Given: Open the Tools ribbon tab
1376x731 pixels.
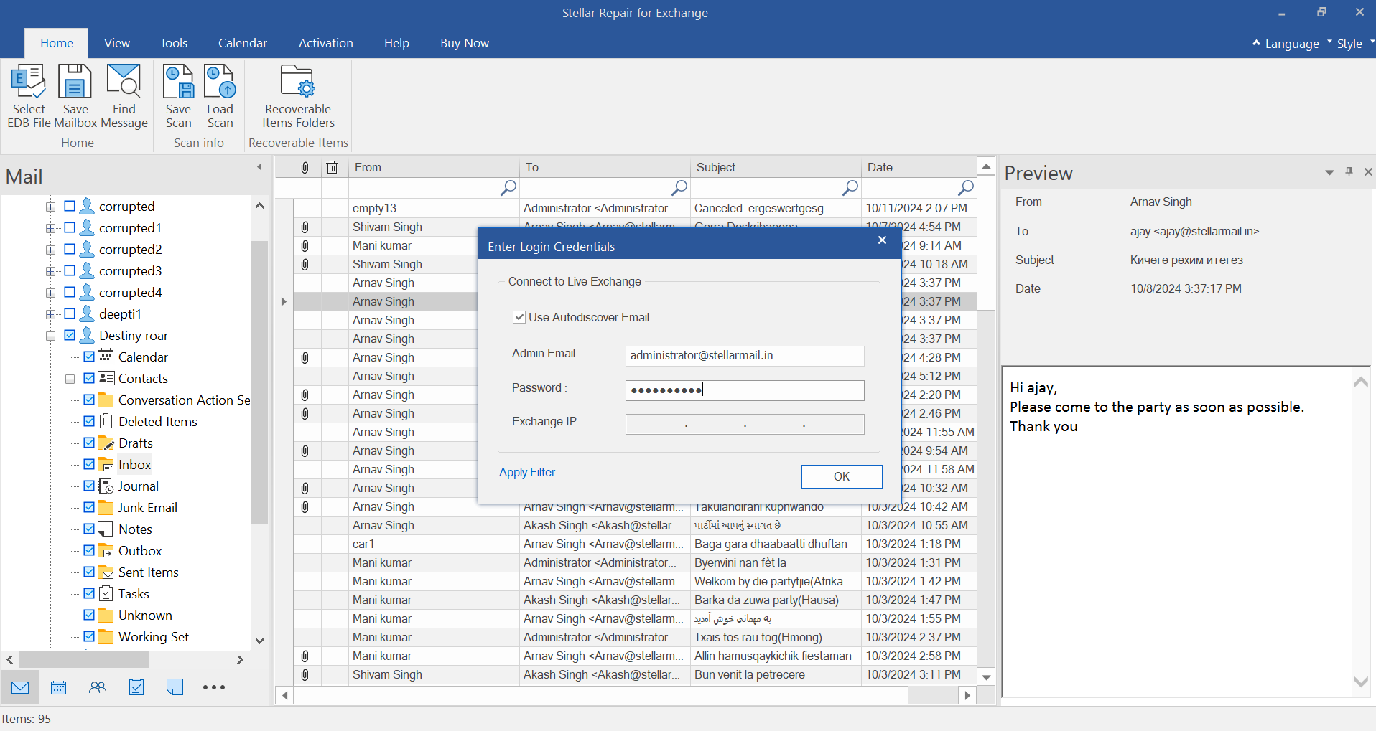Looking at the screenshot, I should click(x=173, y=43).
